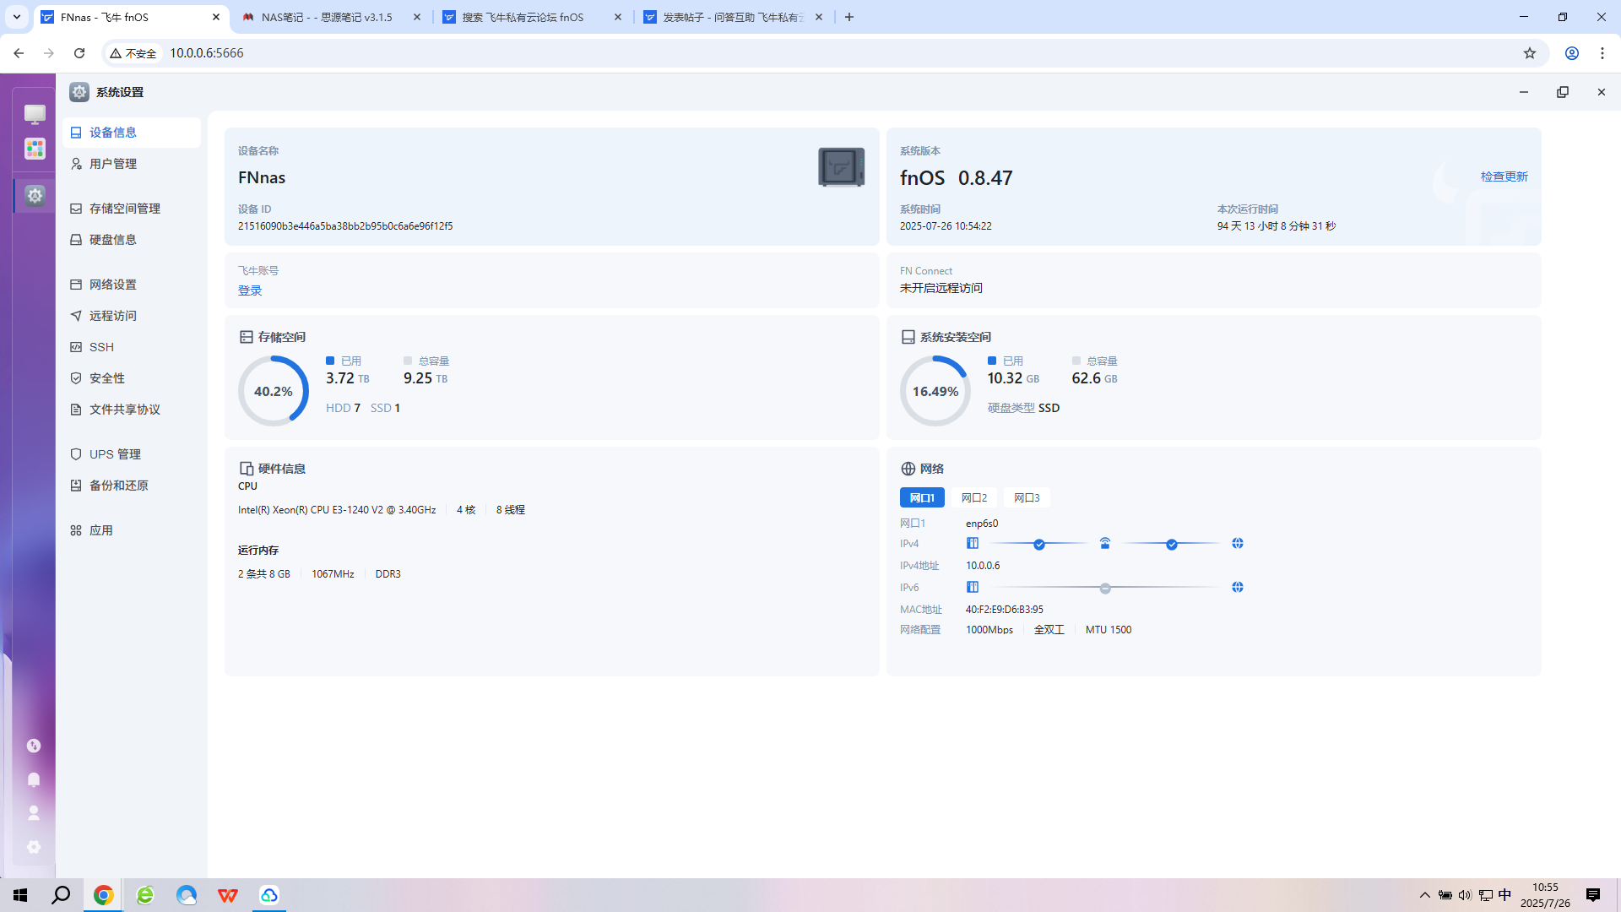Image resolution: width=1621 pixels, height=912 pixels.
Task: Click the 系统设置 title gear icon
Action: click(x=79, y=92)
